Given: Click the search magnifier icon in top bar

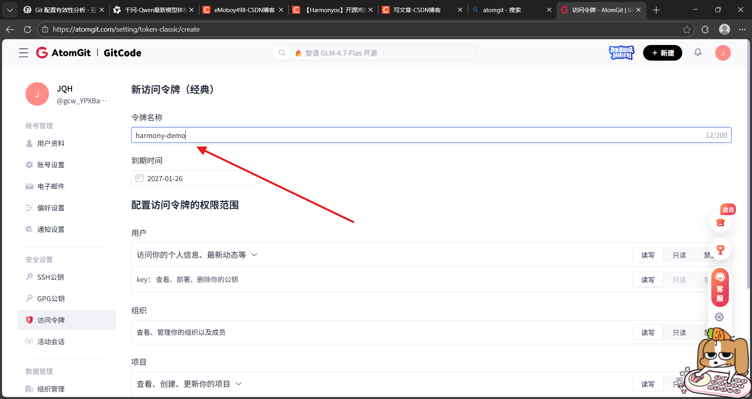Looking at the screenshot, I should (x=282, y=52).
